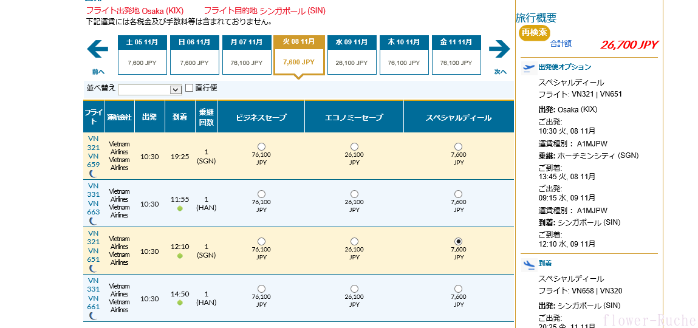Click green dot next to 12:10 arrival

click(180, 256)
